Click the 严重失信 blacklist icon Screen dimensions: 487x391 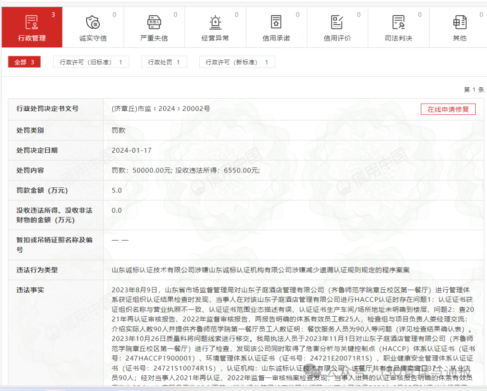154,21
